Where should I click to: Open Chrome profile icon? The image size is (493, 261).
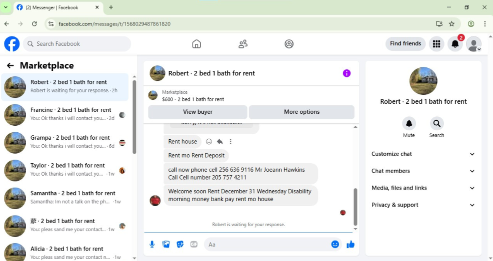click(471, 24)
